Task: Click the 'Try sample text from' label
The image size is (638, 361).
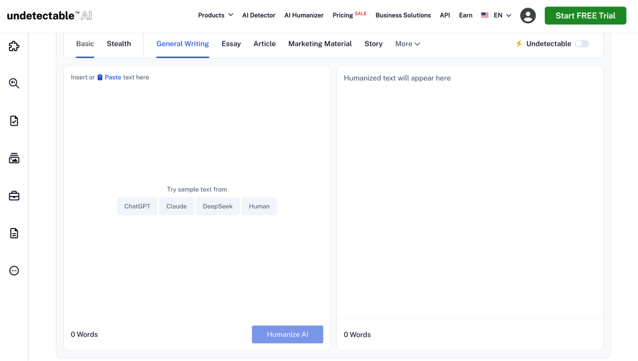Action: (197, 189)
